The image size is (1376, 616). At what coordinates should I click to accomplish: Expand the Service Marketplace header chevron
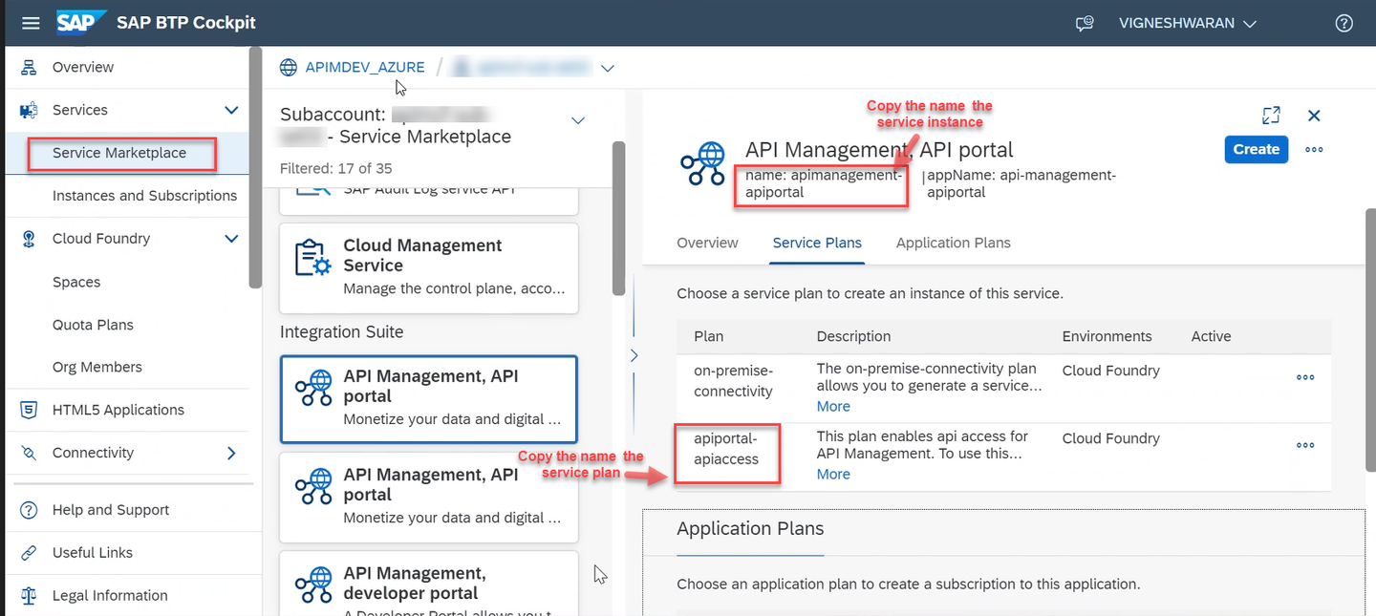[577, 120]
